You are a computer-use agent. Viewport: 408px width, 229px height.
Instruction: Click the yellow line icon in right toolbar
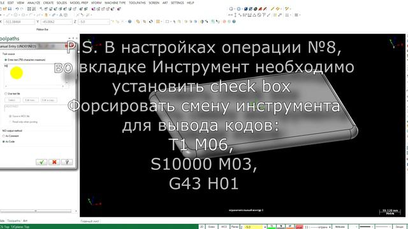[x=272, y=9]
